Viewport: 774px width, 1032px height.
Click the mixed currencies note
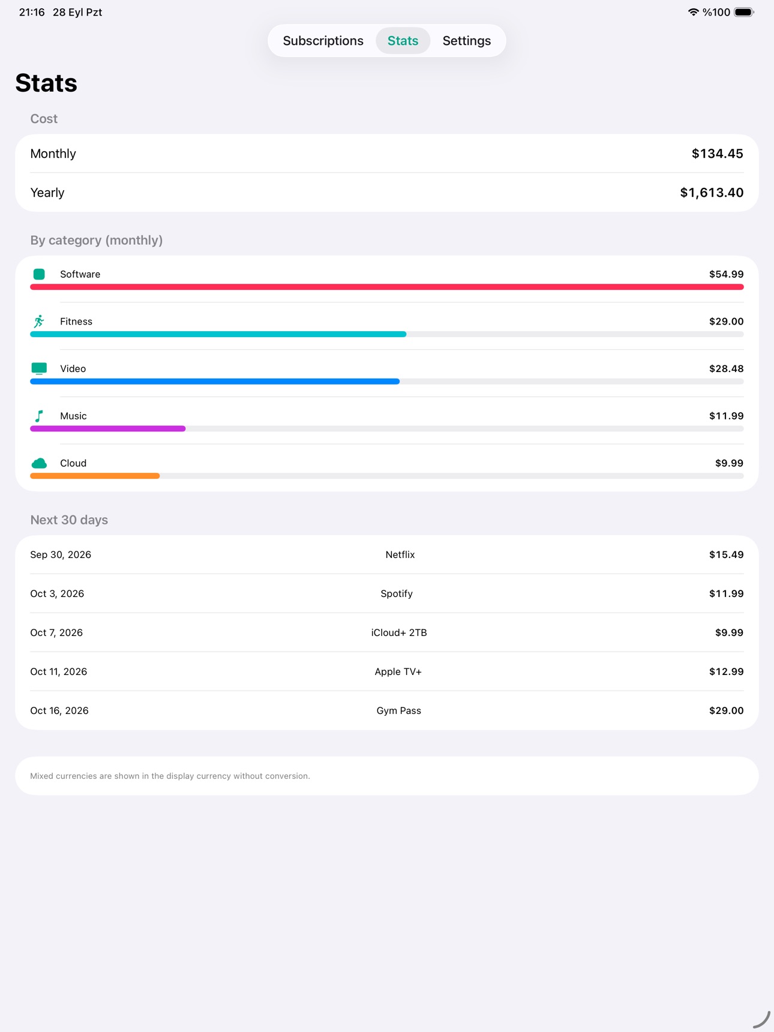tap(170, 776)
